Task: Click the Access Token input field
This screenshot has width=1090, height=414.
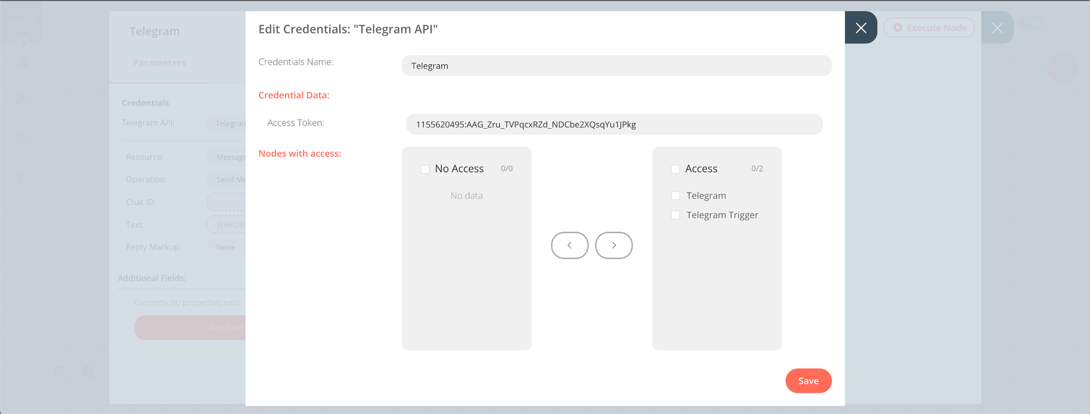Action: [614, 124]
